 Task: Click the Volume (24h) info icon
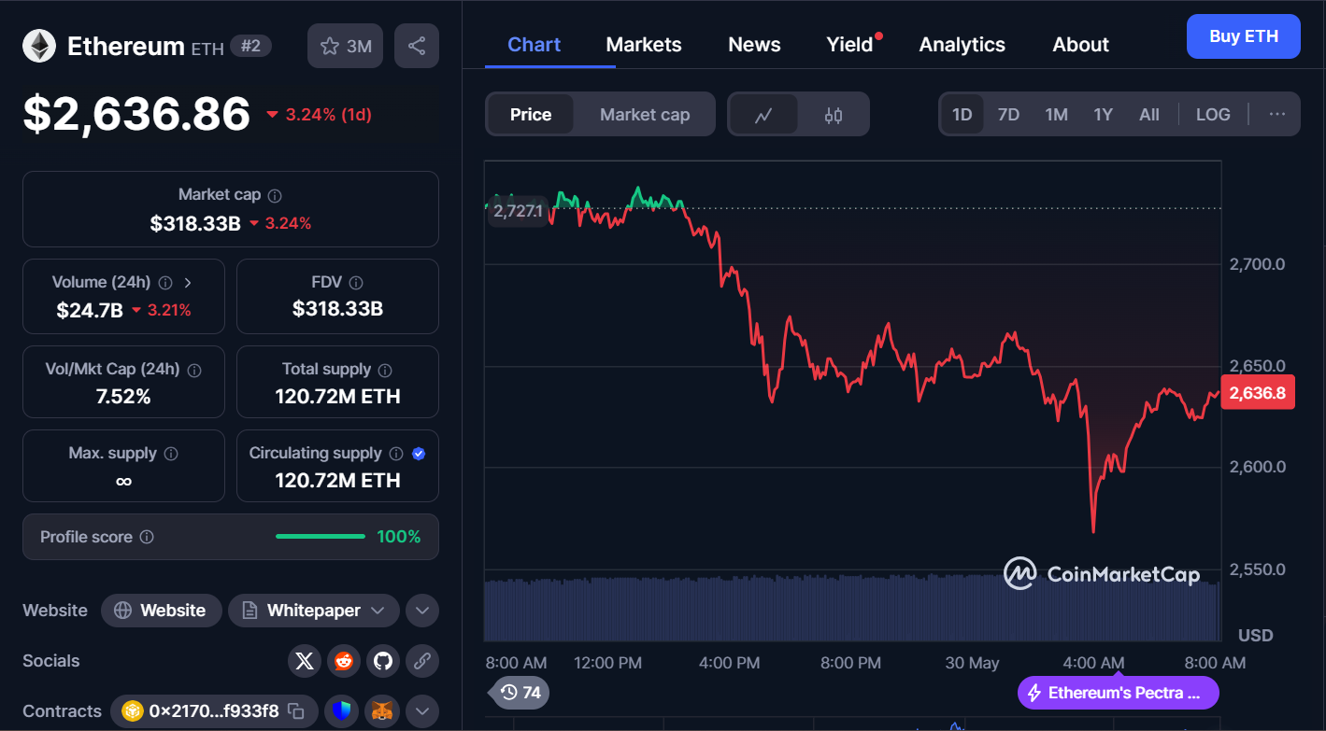[165, 282]
